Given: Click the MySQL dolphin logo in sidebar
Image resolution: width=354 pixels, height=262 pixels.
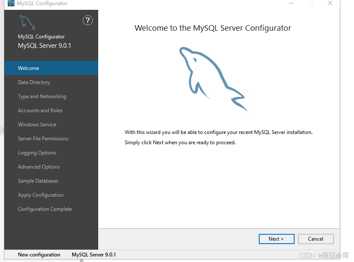Looking at the screenshot, I should coord(28,23).
